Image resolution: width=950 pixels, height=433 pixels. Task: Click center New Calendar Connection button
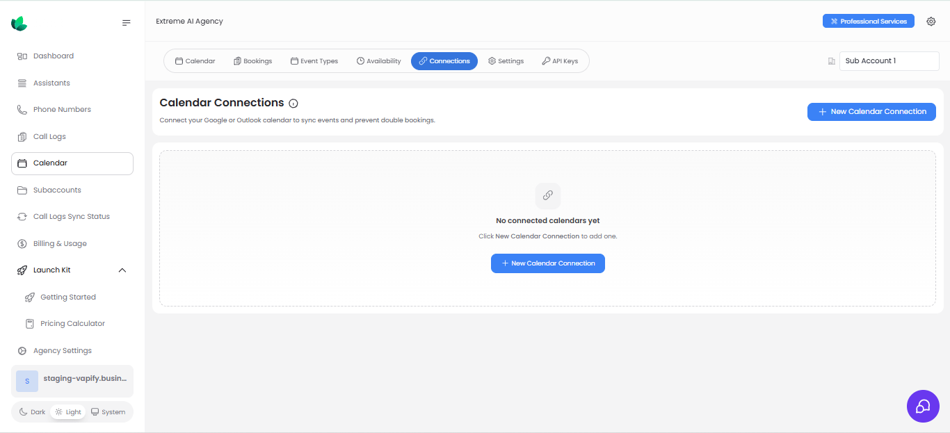(x=548, y=263)
